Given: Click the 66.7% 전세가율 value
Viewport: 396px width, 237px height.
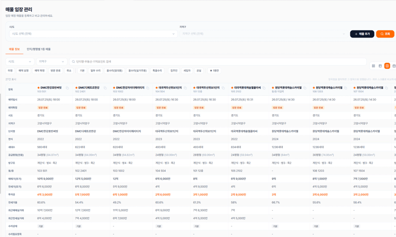Looking at the screenshot, I should (x=275, y=203).
